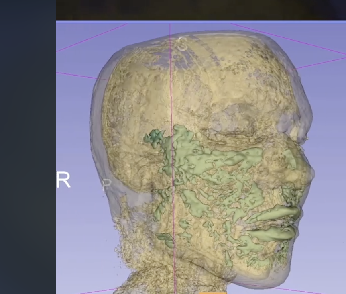The width and height of the screenshot is (346, 294).
Task: Click the tip of the nose
Action: (x=310, y=174)
